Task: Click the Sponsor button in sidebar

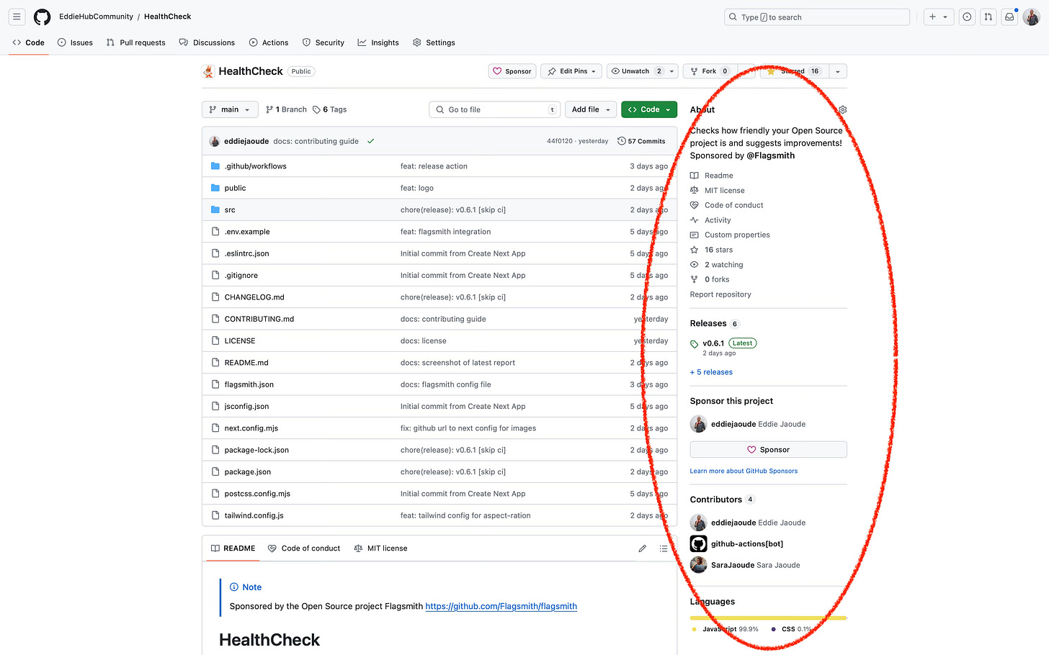Action: 768,450
